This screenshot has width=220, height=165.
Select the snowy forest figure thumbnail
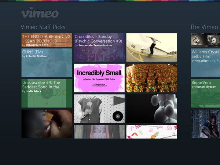pyautogui.click(x=205, y=124)
